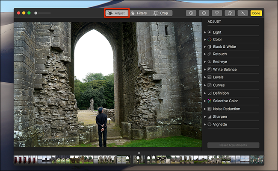Image resolution: width=278 pixels, height=171 pixels.
Task: Click the More options ellipsis button
Action: coord(204,13)
